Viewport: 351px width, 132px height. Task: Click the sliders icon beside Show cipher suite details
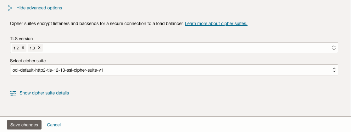coord(13,93)
